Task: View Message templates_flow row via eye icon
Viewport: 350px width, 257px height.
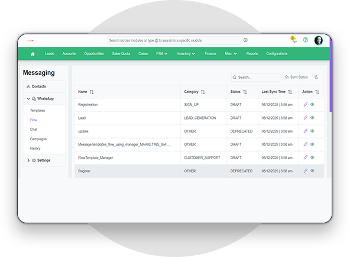Action: click(x=312, y=144)
